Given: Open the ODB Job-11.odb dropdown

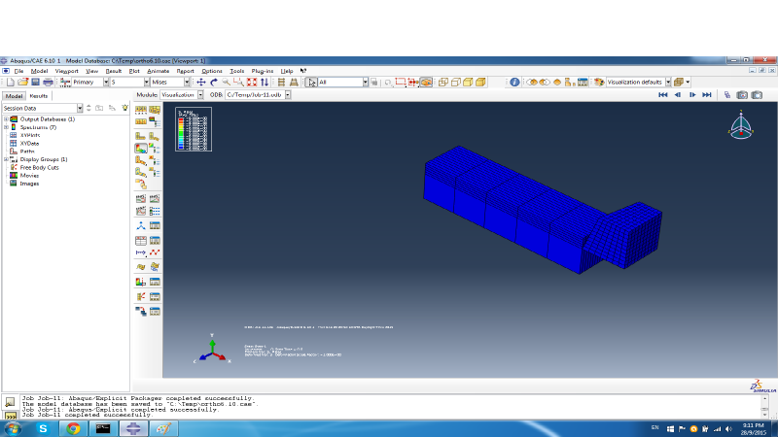Looking at the screenshot, I should 288,95.
